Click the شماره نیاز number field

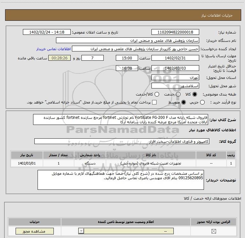coord(175,32)
